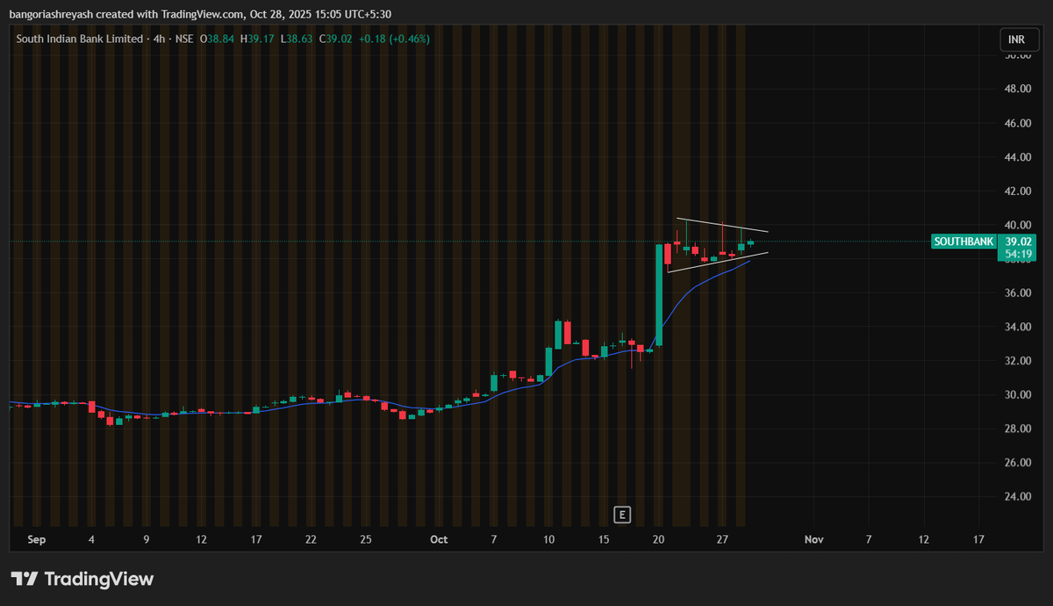
Task: Click the close value C39.02
Action: pyautogui.click(x=337, y=39)
